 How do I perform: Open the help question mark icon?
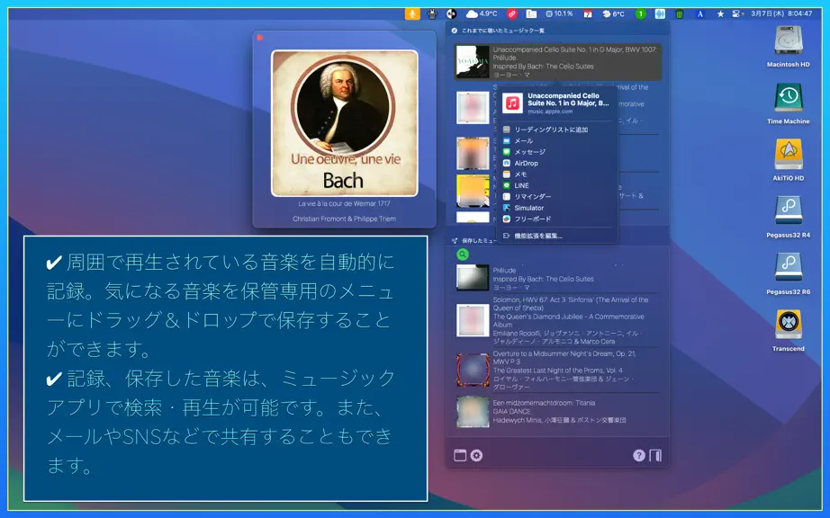click(x=639, y=455)
